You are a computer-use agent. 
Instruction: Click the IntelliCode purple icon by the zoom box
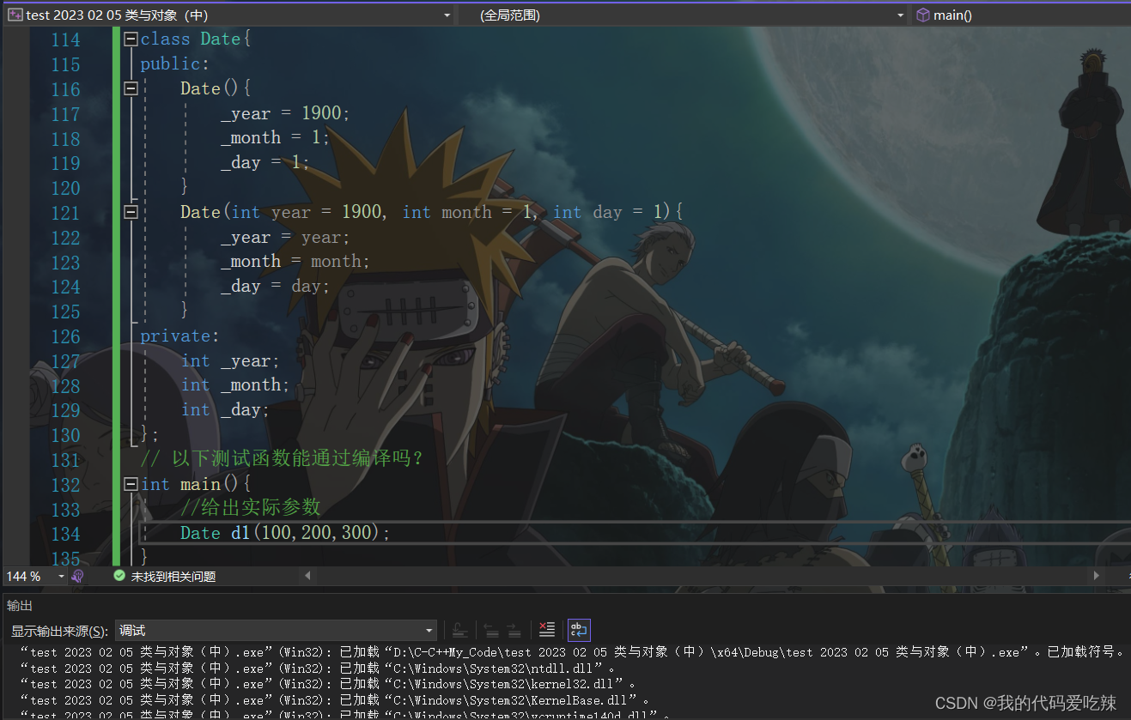(78, 576)
